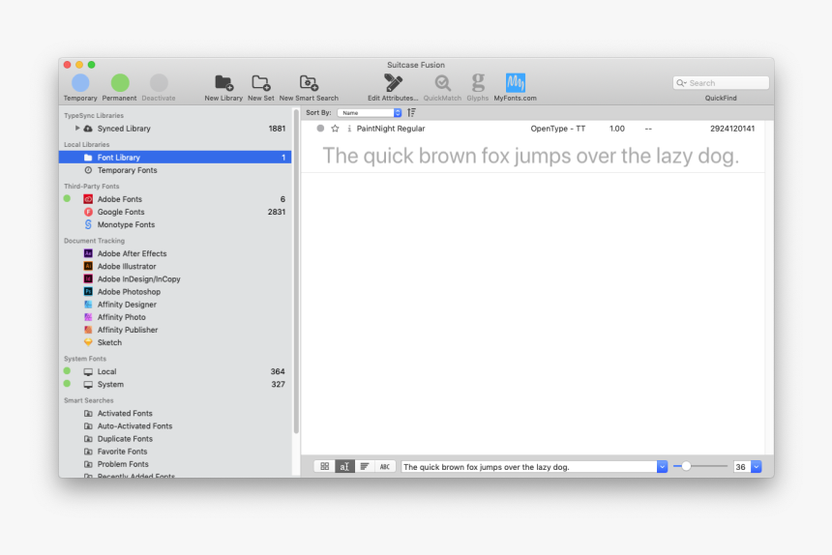Open Adobe Photoshop document tracking

pos(129,292)
